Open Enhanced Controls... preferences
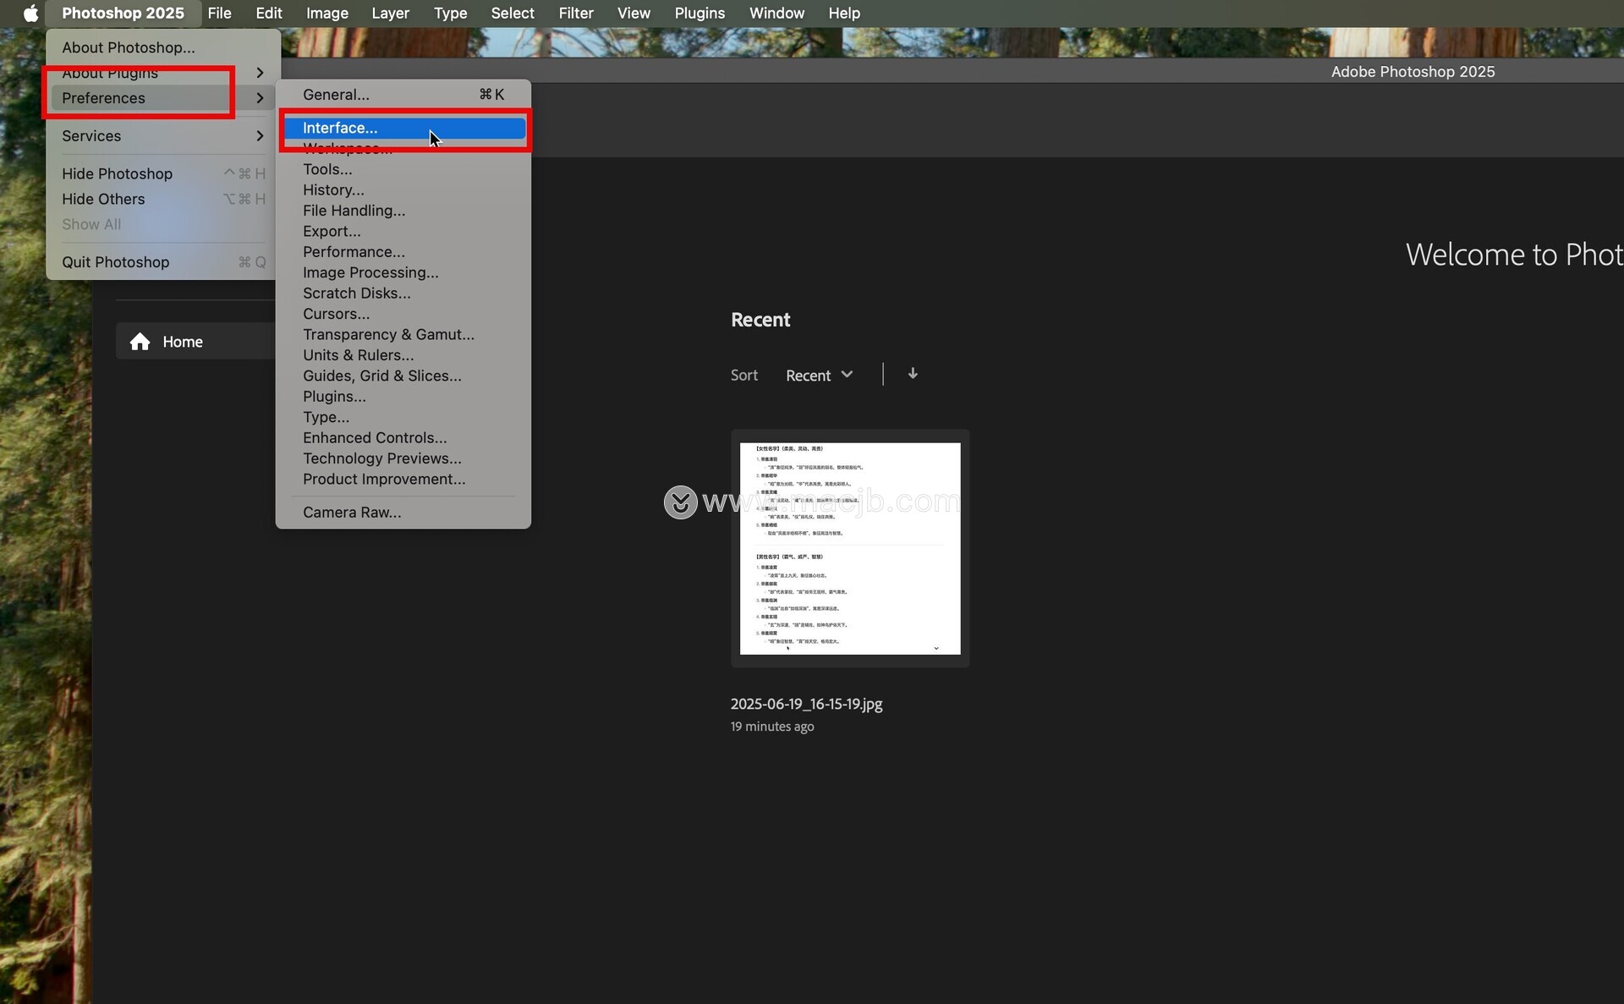Viewport: 1624px width, 1004px height. tap(403, 438)
